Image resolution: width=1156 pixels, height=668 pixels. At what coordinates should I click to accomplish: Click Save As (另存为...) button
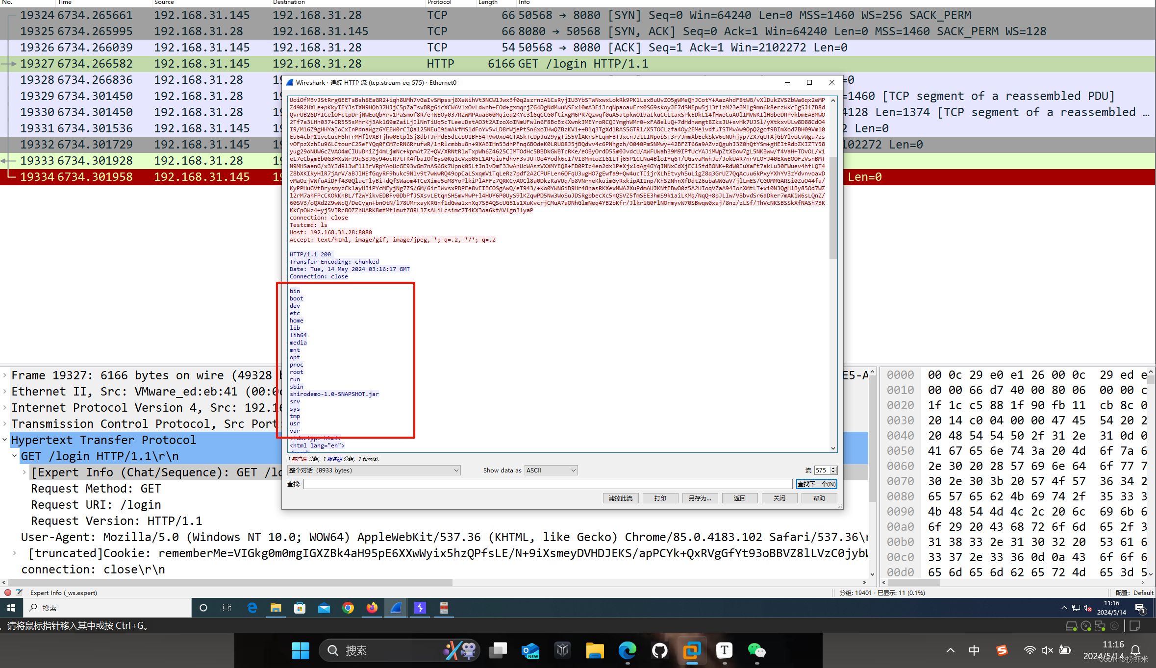tap(700, 498)
